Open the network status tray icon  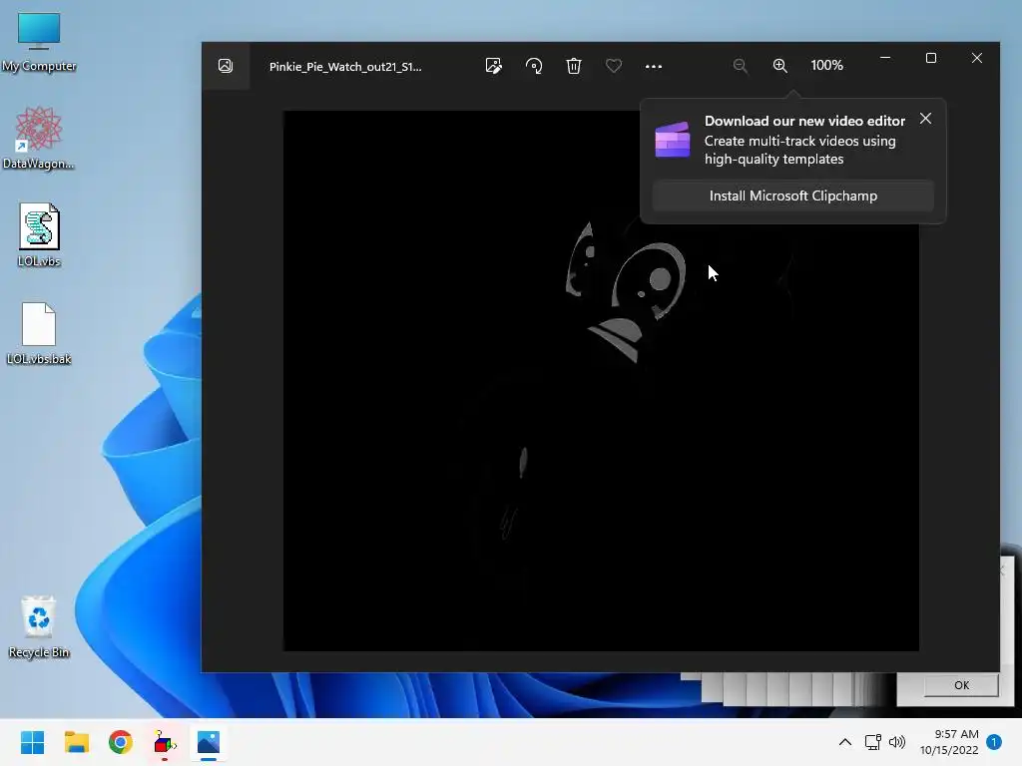click(872, 742)
